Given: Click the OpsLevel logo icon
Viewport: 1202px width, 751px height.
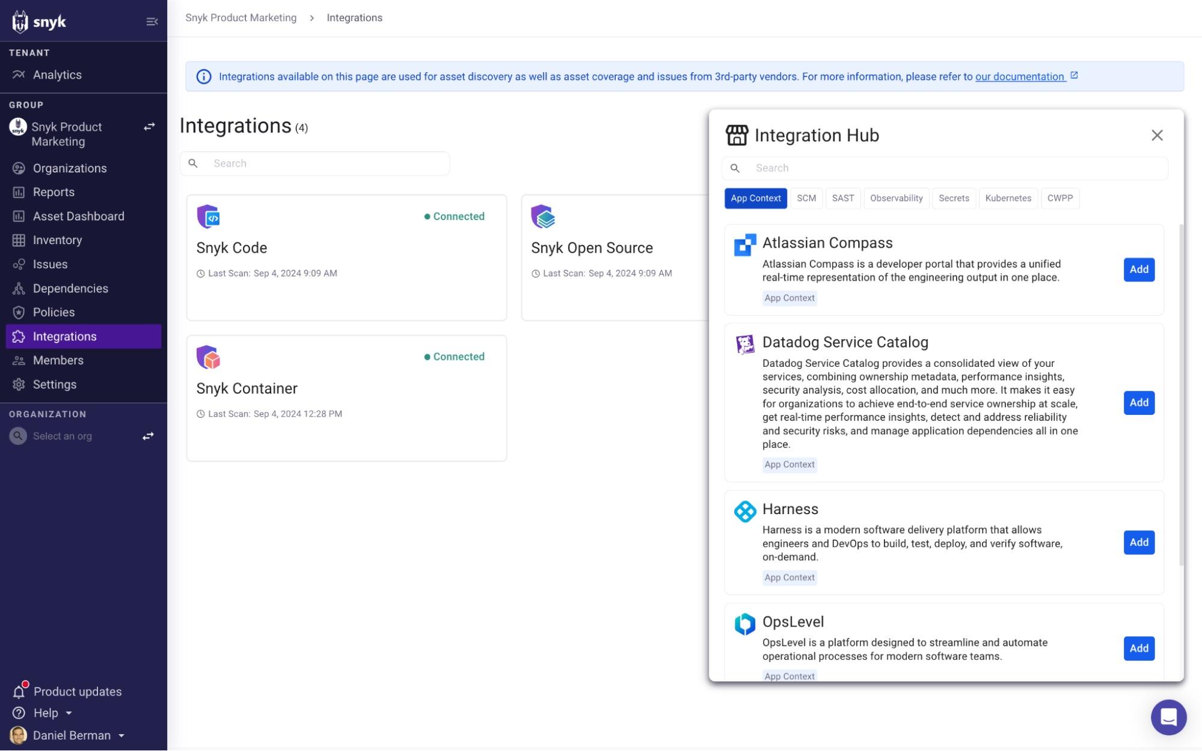Looking at the screenshot, I should [745, 624].
